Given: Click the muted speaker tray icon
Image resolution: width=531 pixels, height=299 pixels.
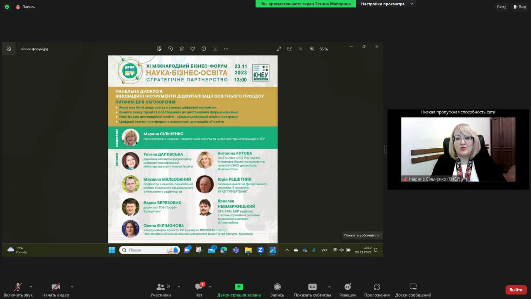Looking at the screenshot, I should 341,250.
